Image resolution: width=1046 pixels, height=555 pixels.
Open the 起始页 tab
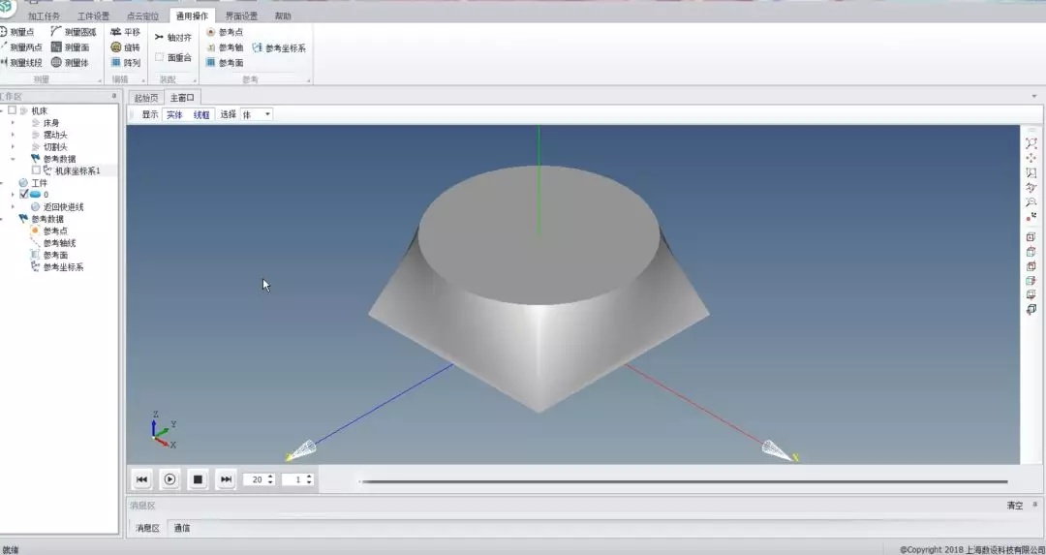(145, 98)
